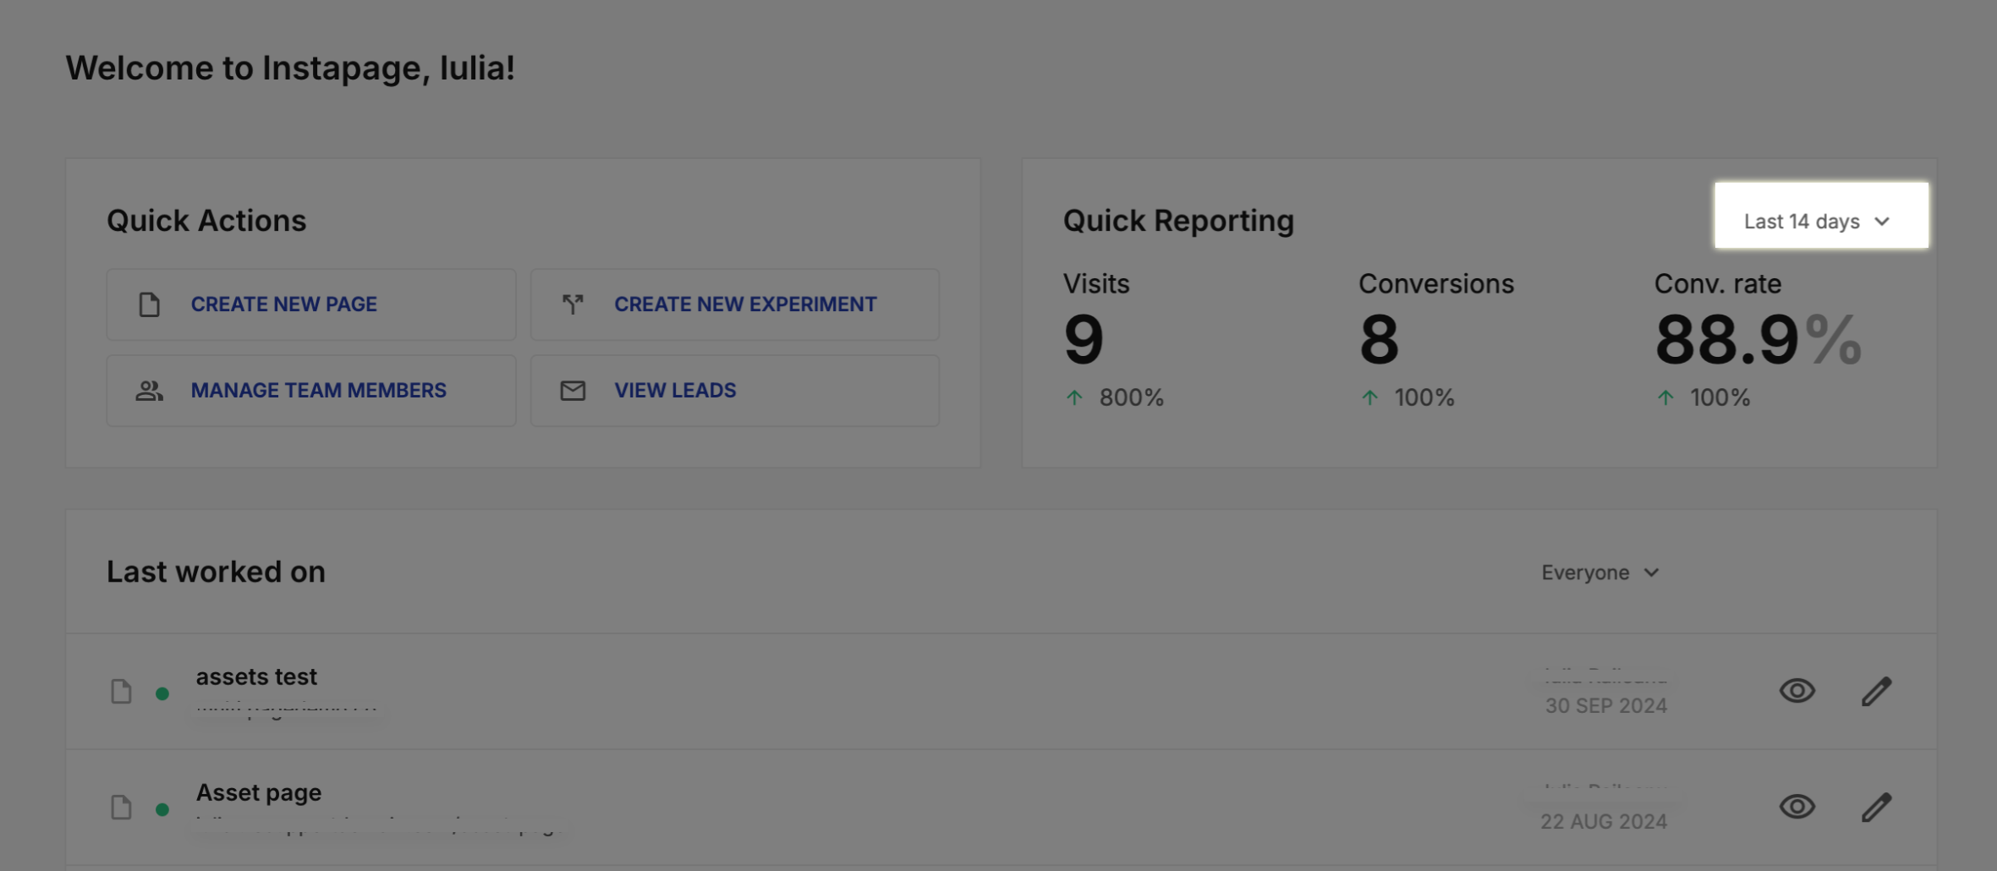This screenshot has height=871, width=1997.
Task: Click the 100% change under Conversions
Action: (x=1424, y=397)
